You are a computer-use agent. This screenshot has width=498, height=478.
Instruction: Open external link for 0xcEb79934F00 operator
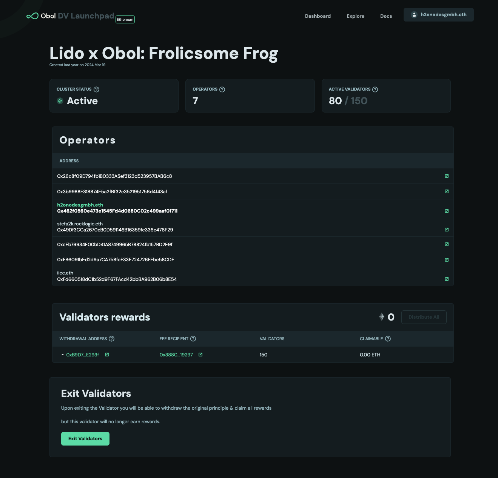[x=447, y=244]
